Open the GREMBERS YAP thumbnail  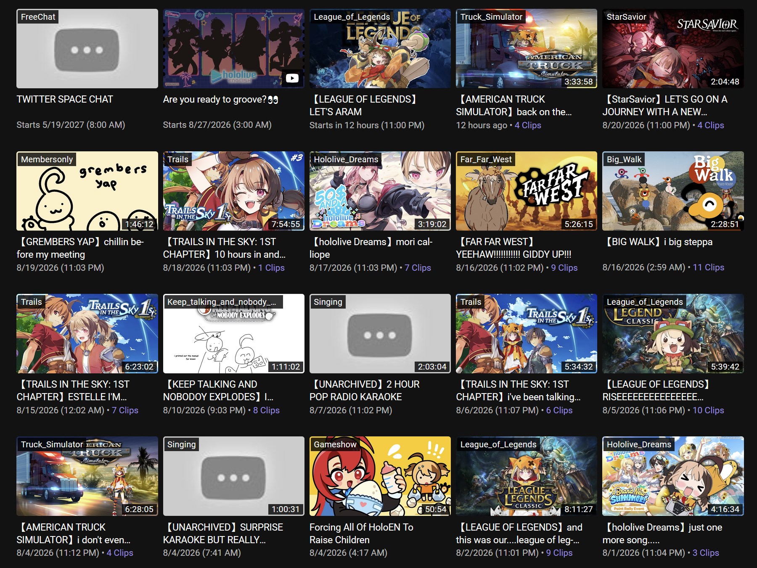tap(87, 191)
